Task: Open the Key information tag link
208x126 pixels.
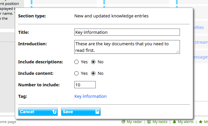Action: coord(90,96)
